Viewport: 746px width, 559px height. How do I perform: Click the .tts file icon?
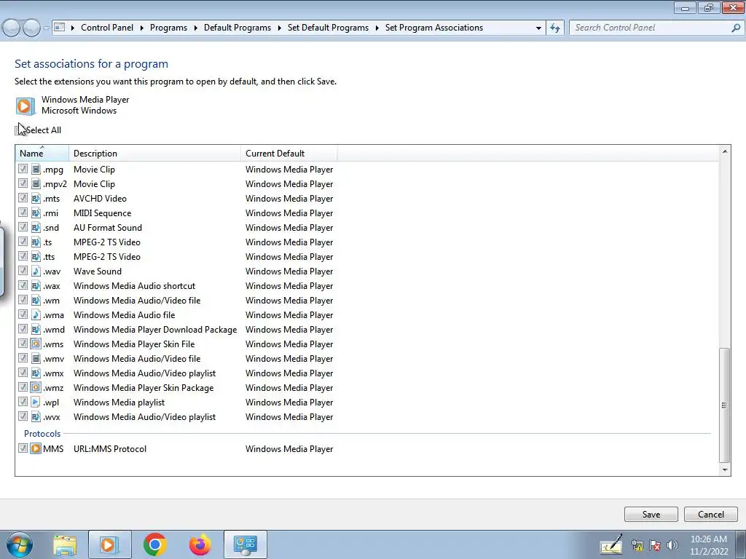[x=36, y=257]
